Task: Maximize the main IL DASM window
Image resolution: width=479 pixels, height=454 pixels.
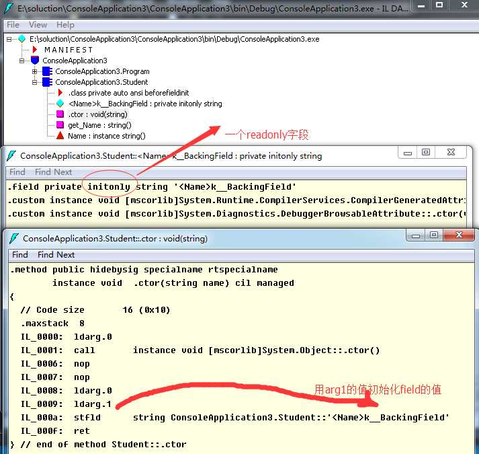Action: tap(439, 5)
